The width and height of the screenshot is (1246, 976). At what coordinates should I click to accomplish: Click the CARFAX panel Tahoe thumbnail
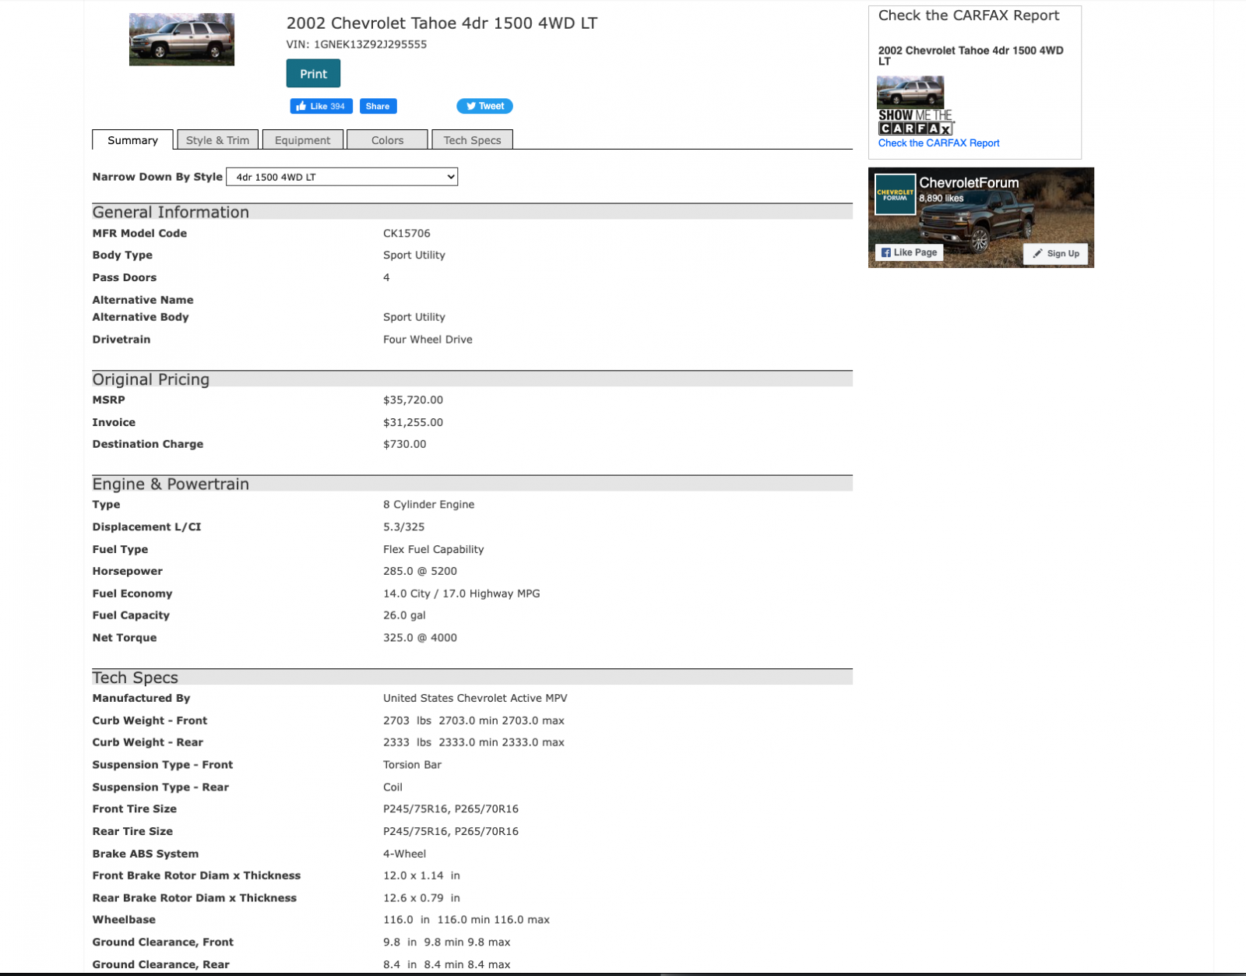(x=910, y=92)
